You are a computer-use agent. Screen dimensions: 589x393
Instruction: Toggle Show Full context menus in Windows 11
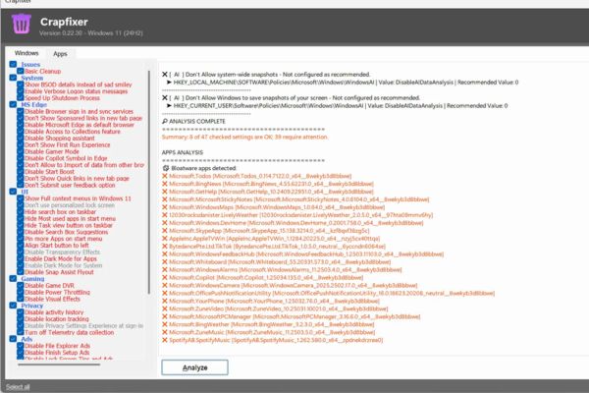(21, 198)
